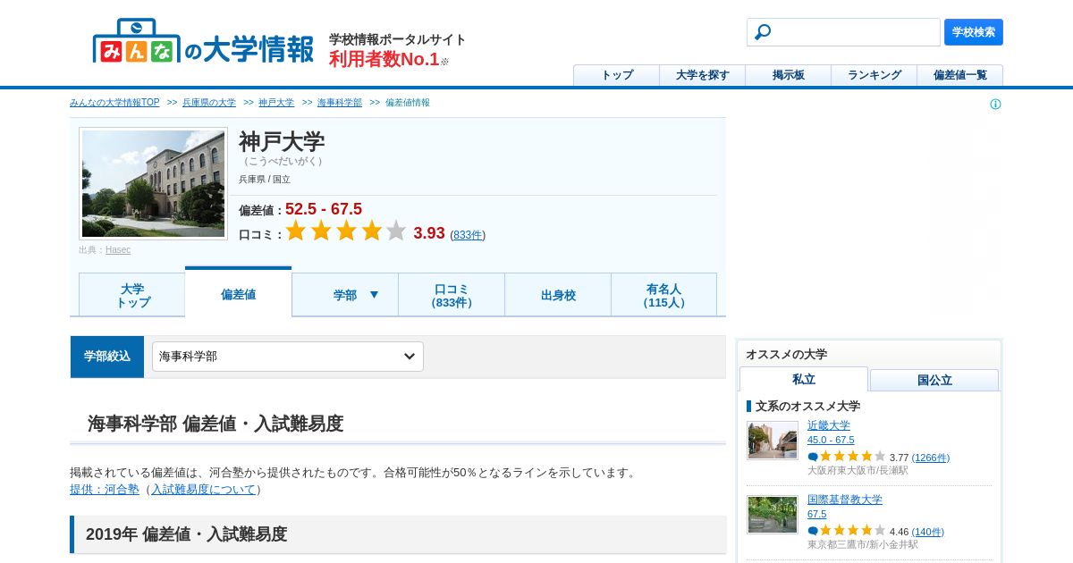Click the 偏差値情報 breadcrumb text
This screenshot has width=1073, height=563.
(x=408, y=103)
